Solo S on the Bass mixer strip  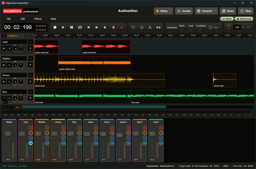[x=79, y=133]
